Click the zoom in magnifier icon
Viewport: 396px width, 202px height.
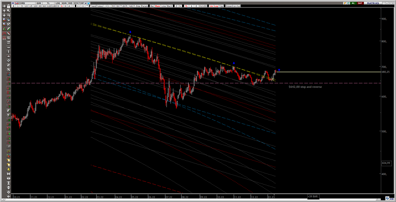[x=4, y=20]
